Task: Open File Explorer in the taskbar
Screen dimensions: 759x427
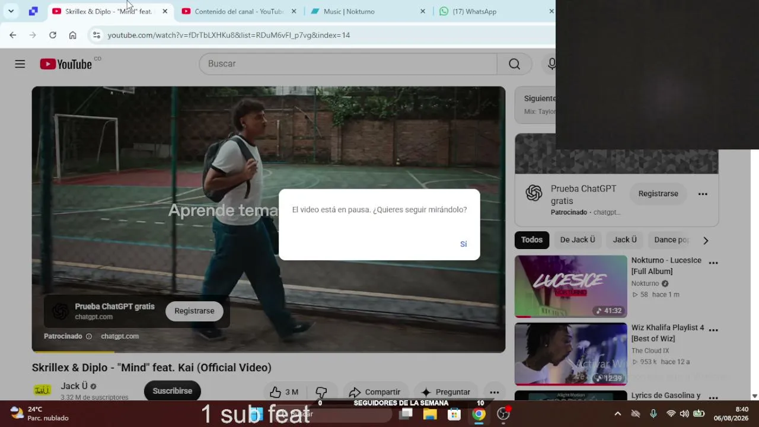Action: click(430, 414)
